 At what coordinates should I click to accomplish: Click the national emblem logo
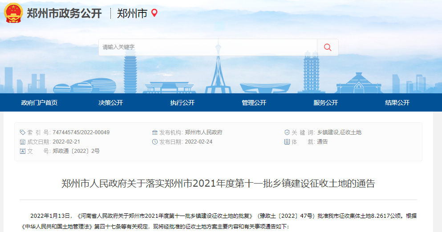pyautogui.click(x=13, y=13)
